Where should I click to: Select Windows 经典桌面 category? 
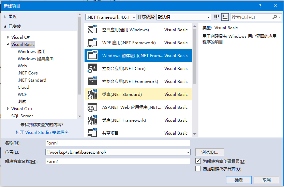[35, 59]
